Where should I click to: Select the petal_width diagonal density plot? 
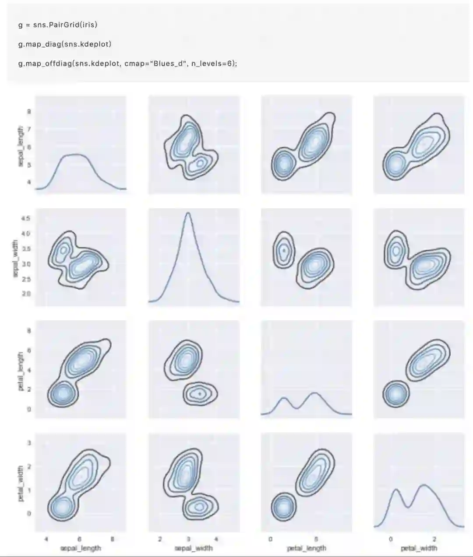point(419,482)
